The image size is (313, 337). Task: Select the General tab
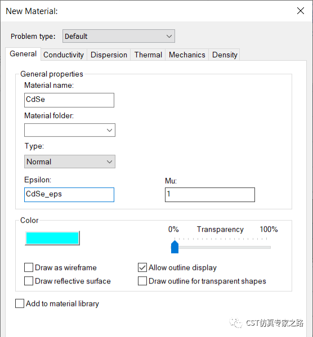(23, 54)
